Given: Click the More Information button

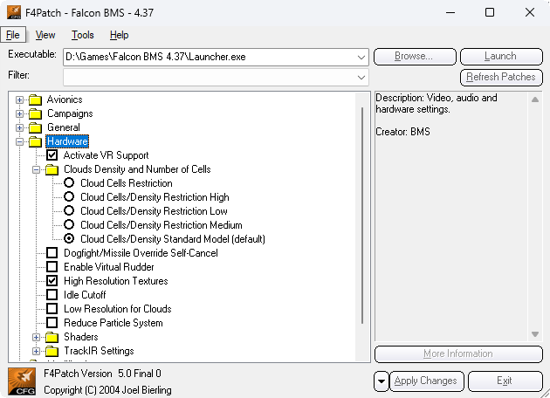Looking at the screenshot, I should pyautogui.click(x=458, y=353).
